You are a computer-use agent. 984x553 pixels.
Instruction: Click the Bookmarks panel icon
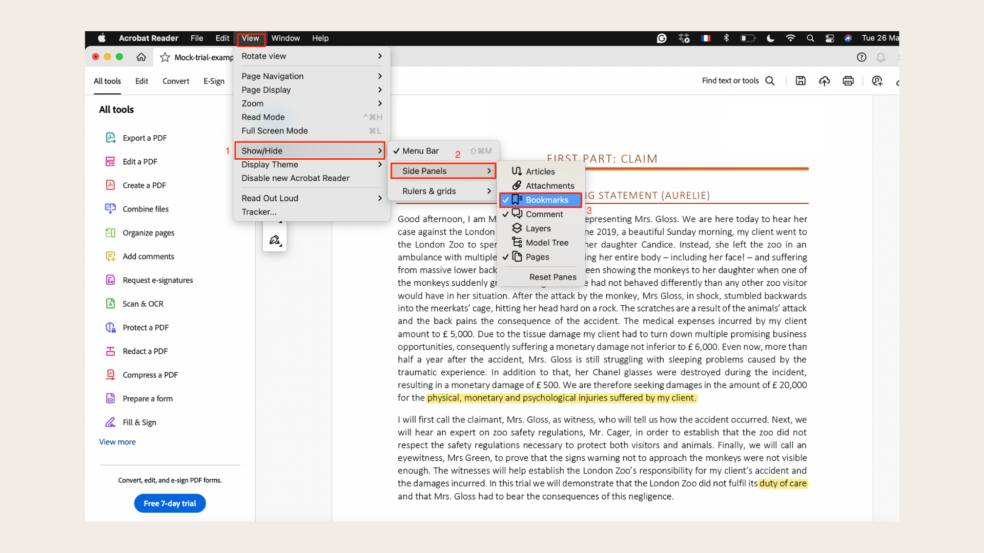516,199
